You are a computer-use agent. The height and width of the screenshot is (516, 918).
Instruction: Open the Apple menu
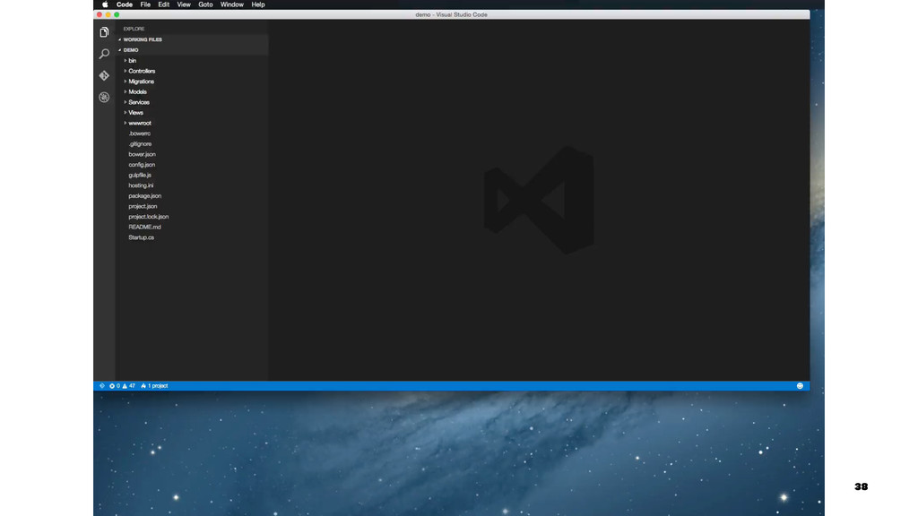(105, 4)
